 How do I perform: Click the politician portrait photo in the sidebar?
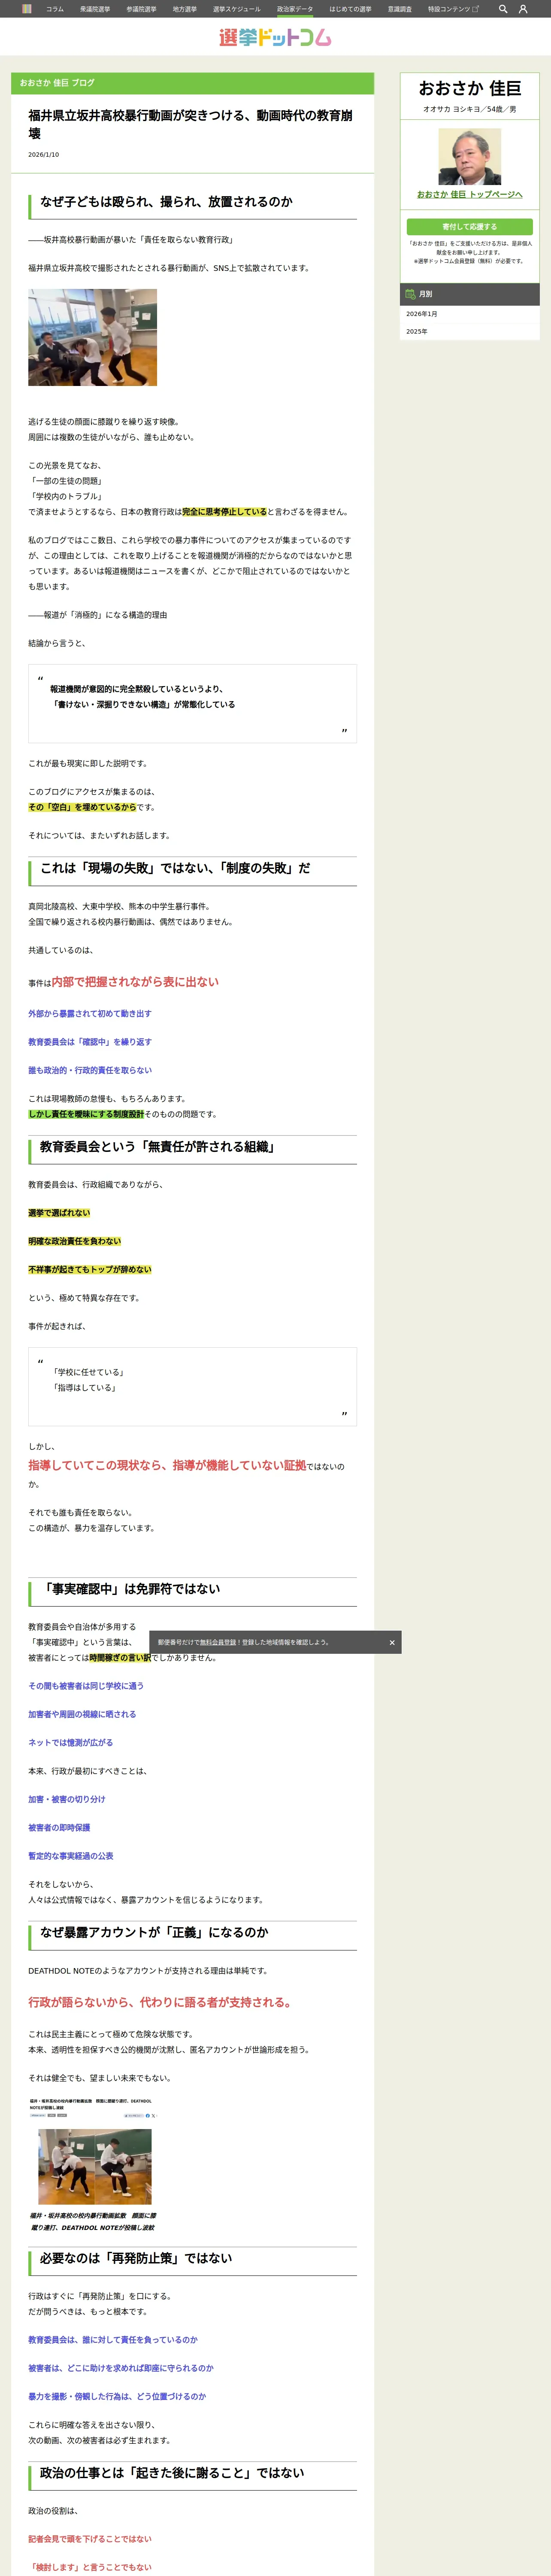469,157
